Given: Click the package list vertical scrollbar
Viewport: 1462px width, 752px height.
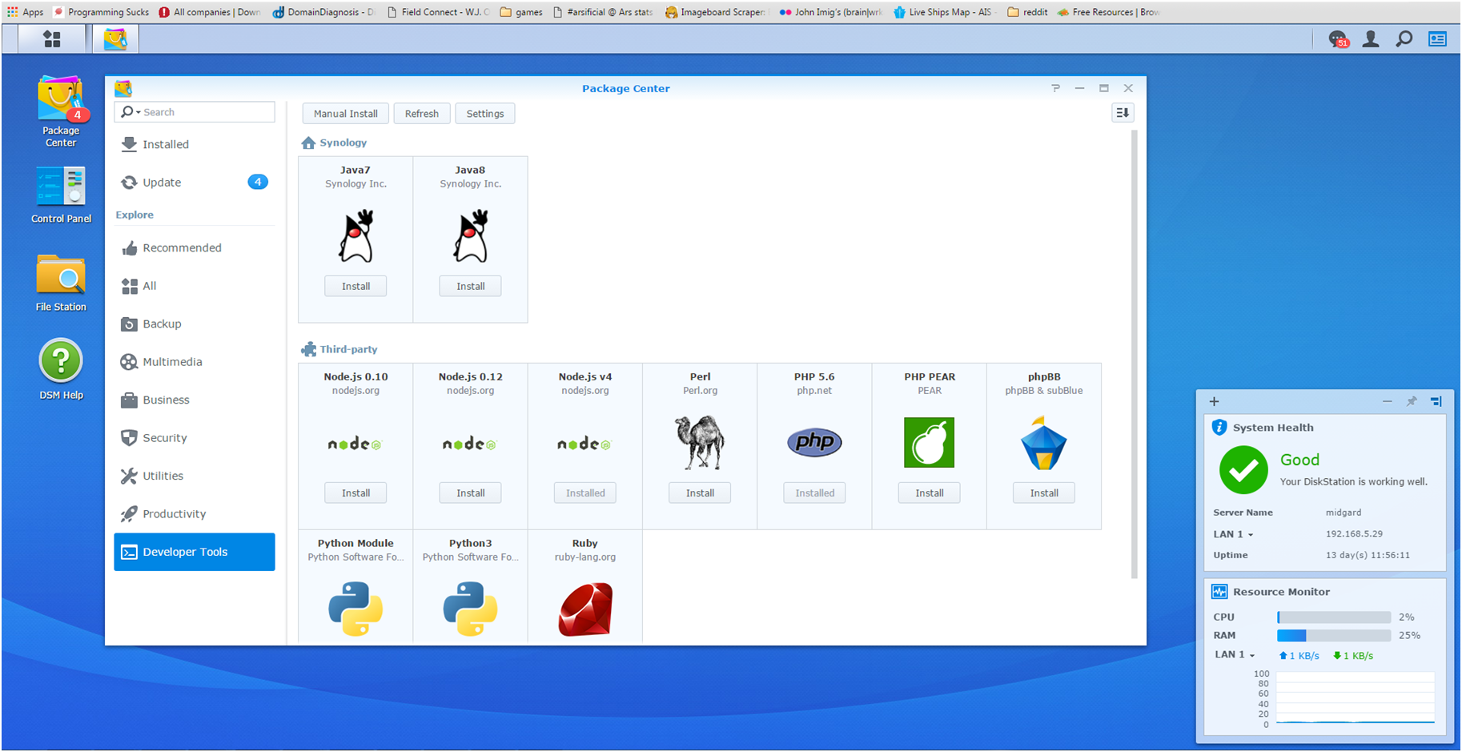Looking at the screenshot, I should 1134,352.
